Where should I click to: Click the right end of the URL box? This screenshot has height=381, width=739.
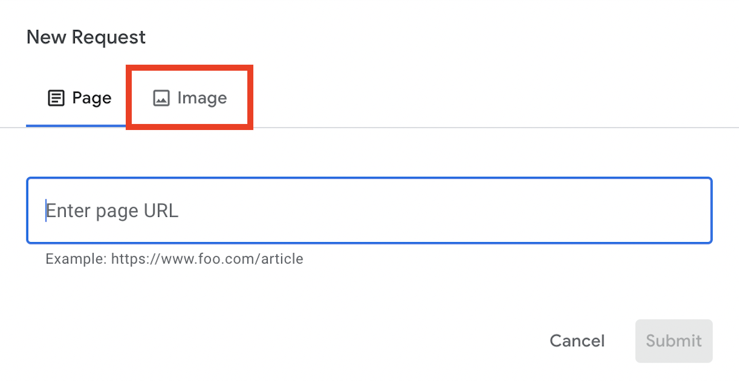pyautogui.click(x=695, y=211)
